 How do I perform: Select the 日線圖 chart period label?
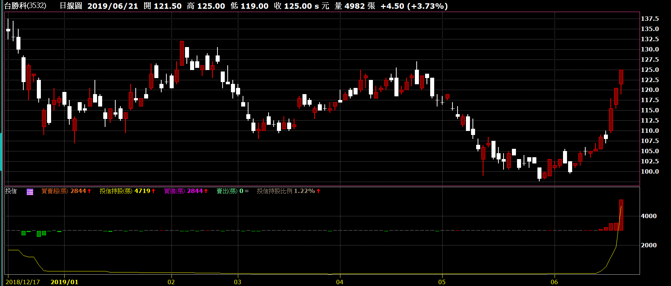pos(71,6)
